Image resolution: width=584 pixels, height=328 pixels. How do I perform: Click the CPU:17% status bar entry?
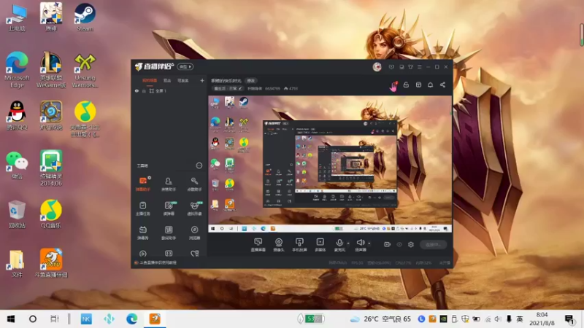pyautogui.click(x=403, y=263)
